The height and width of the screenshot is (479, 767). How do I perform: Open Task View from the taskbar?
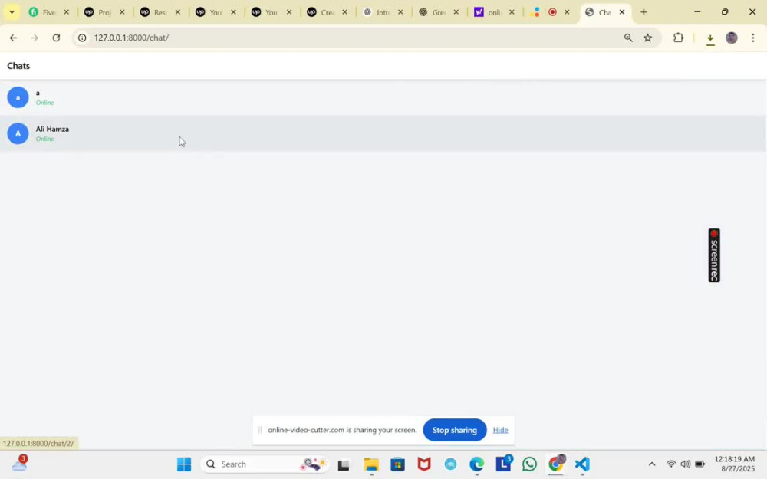coord(344,464)
